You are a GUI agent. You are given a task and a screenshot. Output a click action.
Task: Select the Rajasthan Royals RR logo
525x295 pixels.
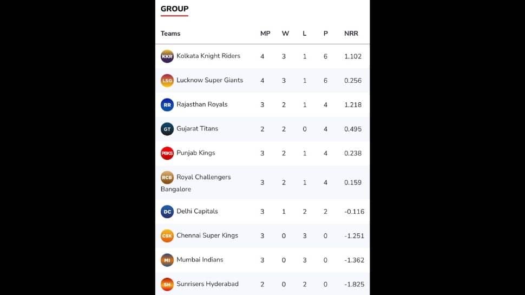[167, 105]
